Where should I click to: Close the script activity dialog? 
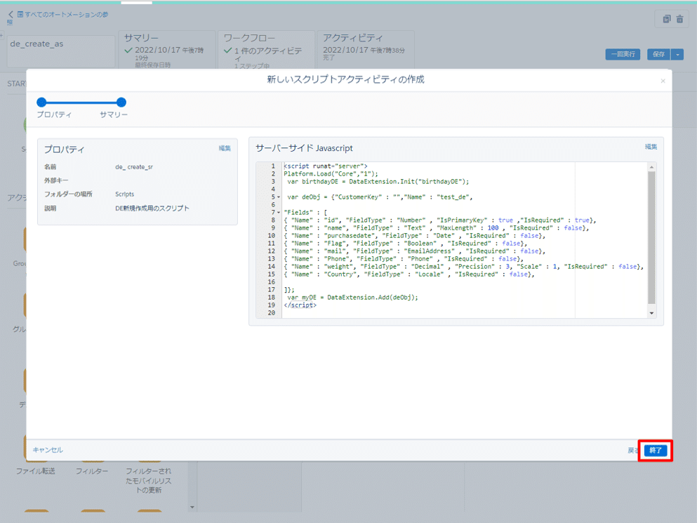point(663,81)
